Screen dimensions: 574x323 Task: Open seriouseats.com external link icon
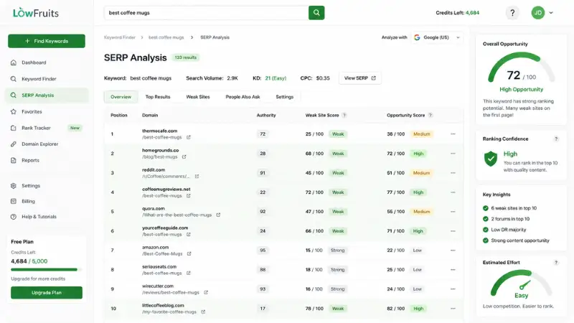coord(189,273)
